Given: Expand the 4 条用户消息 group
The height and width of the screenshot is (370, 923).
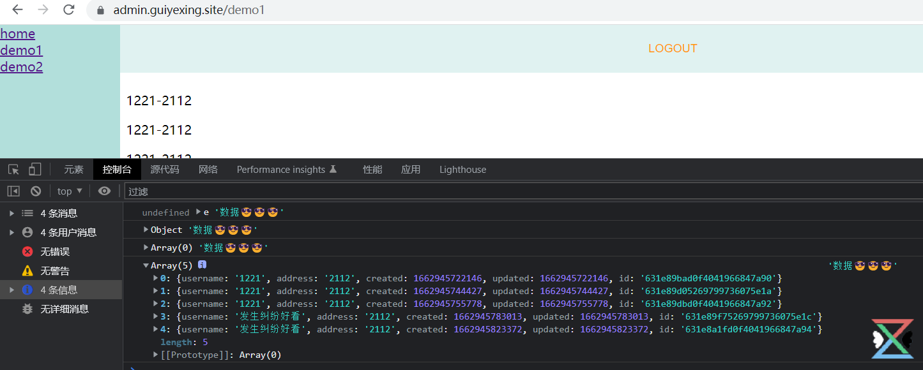Looking at the screenshot, I should tap(12, 232).
